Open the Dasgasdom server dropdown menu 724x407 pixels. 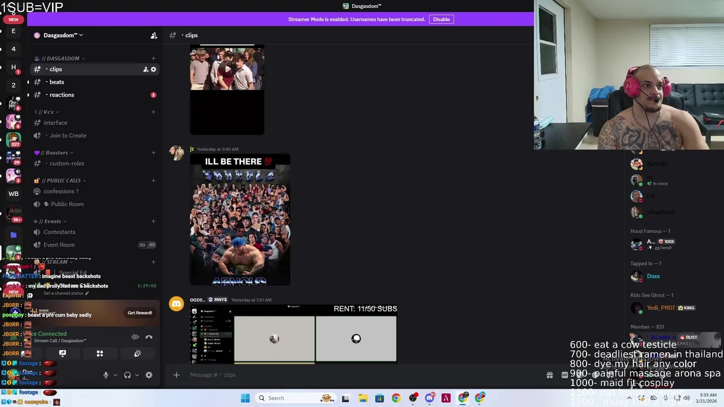tap(59, 35)
